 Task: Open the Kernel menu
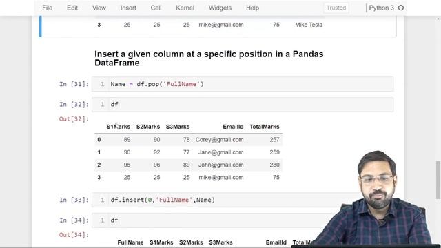coord(185,8)
